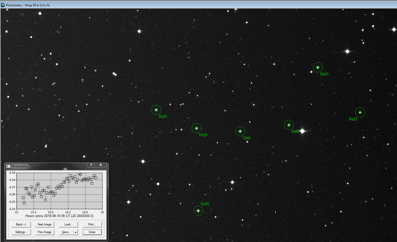
Task: Select the Ref2 reference star marker
Action: point(360,113)
